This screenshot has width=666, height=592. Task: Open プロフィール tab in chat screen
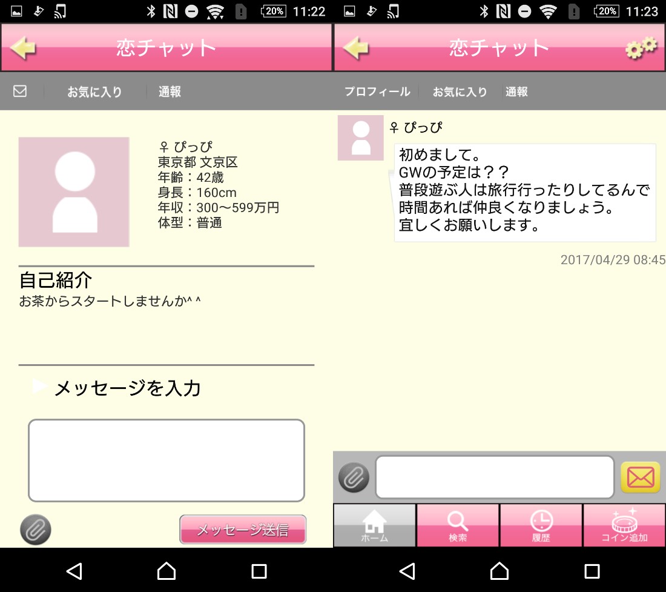click(x=377, y=91)
